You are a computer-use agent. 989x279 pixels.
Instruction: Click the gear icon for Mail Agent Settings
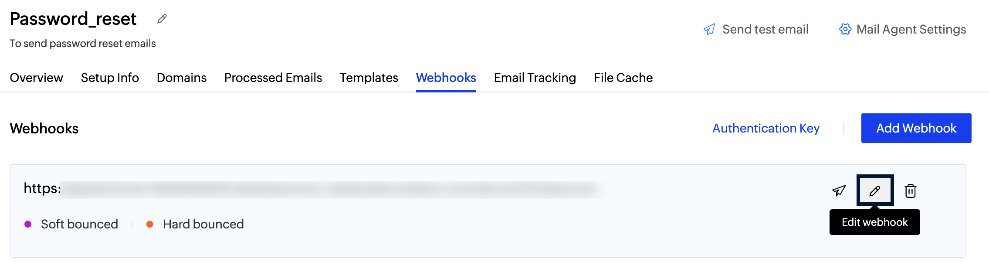pos(845,29)
